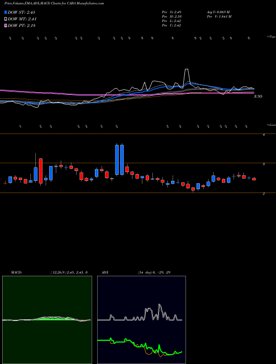Screen dimensions: 276x364
Task: Open the green MACD chart panel
Action: [x=47, y=320]
